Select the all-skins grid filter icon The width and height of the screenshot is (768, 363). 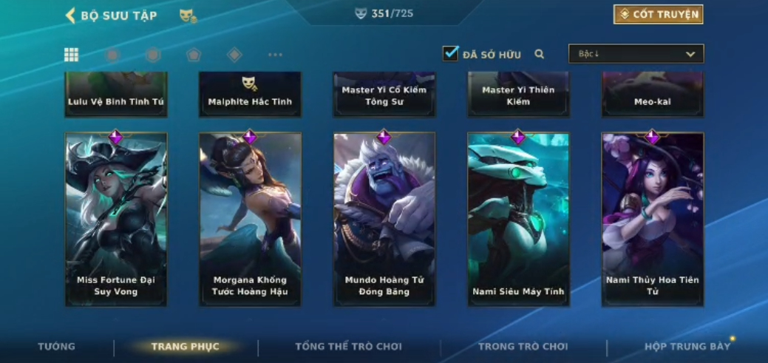tap(72, 55)
